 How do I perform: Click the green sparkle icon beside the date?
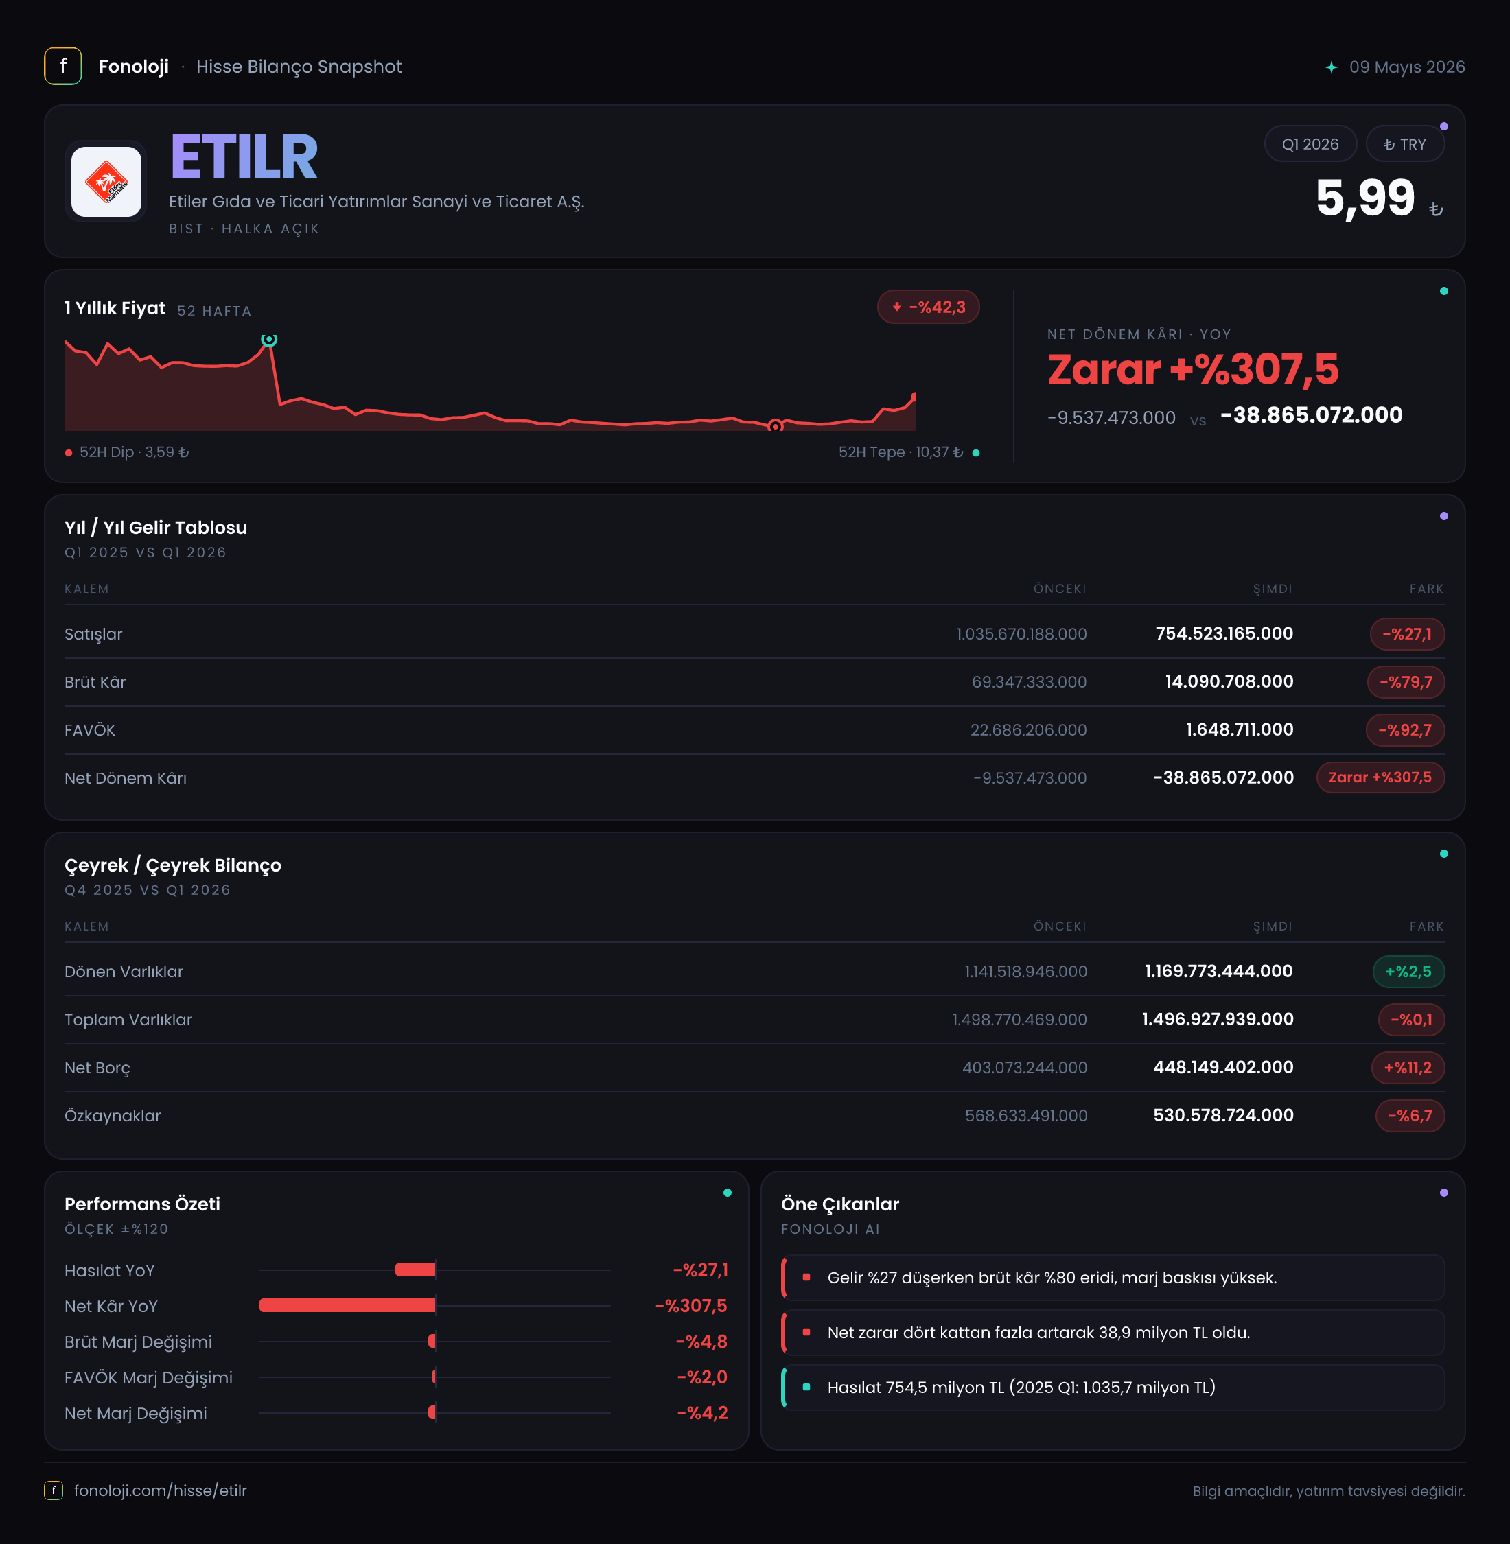tap(1332, 67)
